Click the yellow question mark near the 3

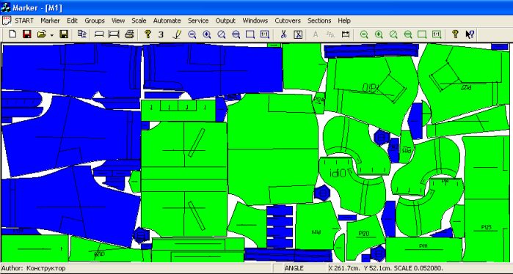[148, 34]
